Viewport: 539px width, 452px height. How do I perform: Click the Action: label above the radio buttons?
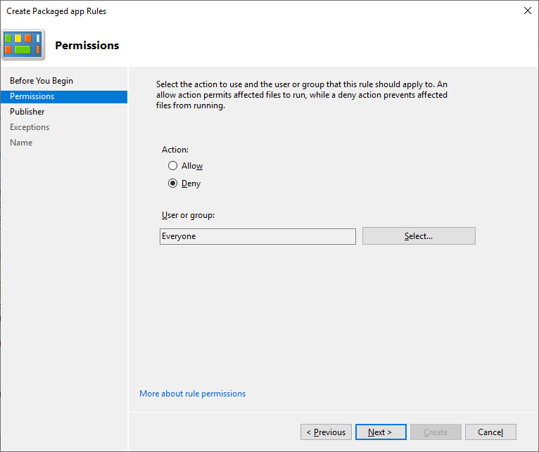(x=175, y=150)
